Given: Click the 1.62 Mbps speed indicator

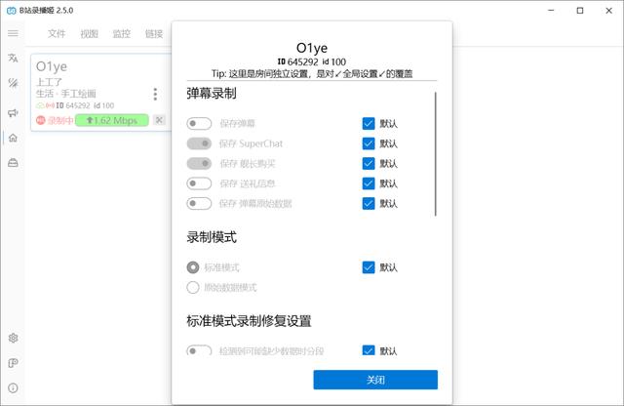Looking at the screenshot, I should click(112, 120).
